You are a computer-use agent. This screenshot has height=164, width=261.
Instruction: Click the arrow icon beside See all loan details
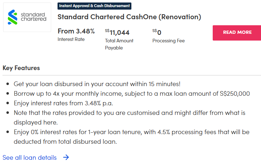coord(66,157)
